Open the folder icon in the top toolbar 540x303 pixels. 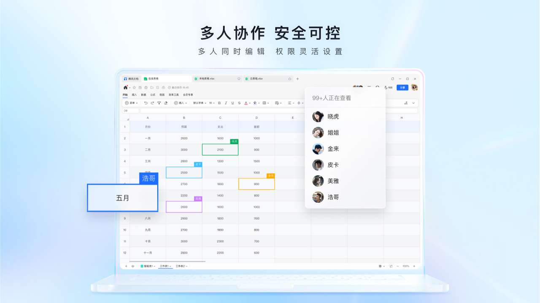152,88
